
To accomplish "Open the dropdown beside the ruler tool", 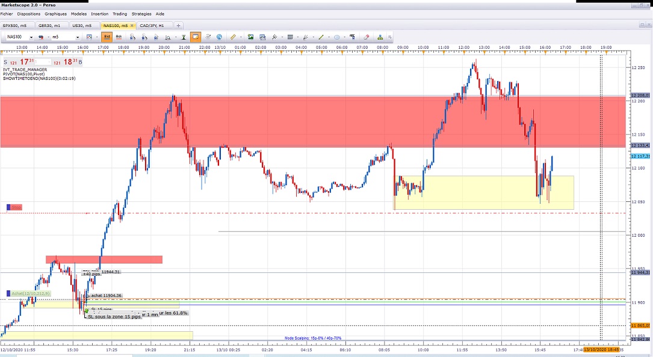I will (x=241, y=37).
